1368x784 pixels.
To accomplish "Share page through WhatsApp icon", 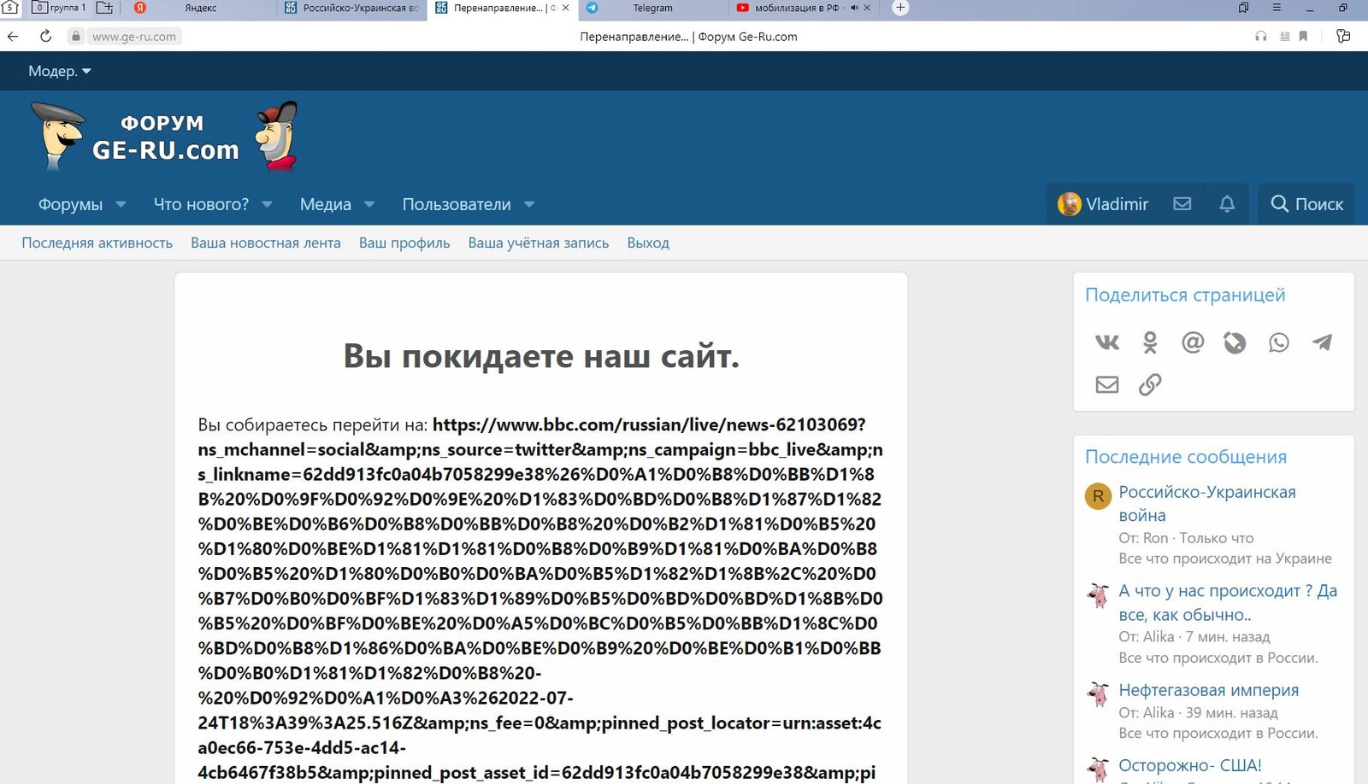I will [x=1278, y=342].
